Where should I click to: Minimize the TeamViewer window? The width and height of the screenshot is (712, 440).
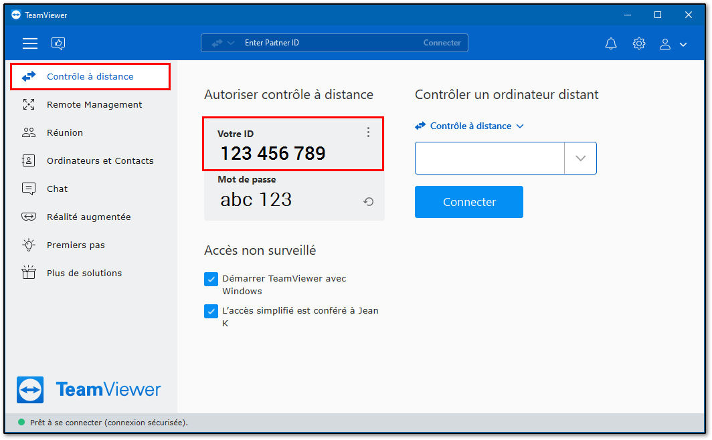[x=628, y=15]
